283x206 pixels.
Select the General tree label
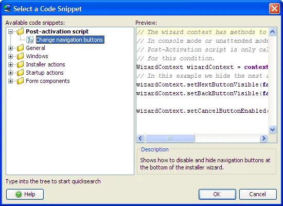pyautogui.click(x=36, y=48)
